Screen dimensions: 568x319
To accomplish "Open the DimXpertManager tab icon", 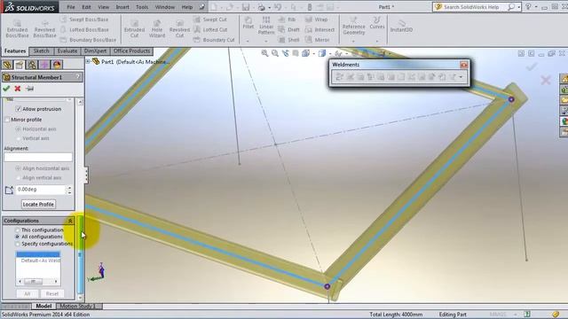I will click(x=44, y=65).
